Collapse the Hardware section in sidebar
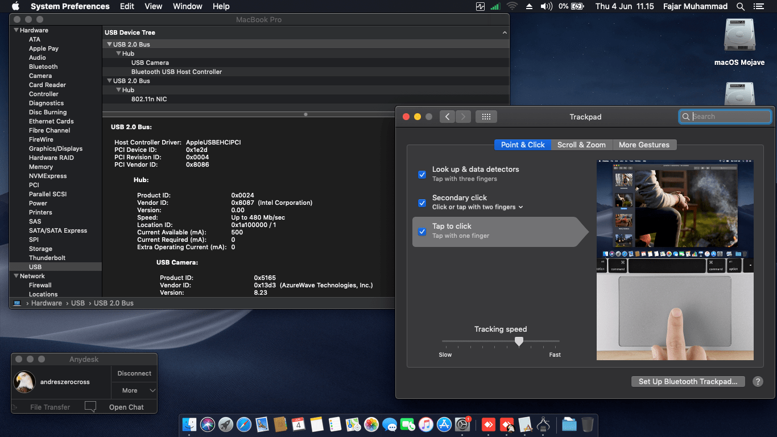Image resolution: width=777 pixels, height=437 pixels. pos(16,30)
